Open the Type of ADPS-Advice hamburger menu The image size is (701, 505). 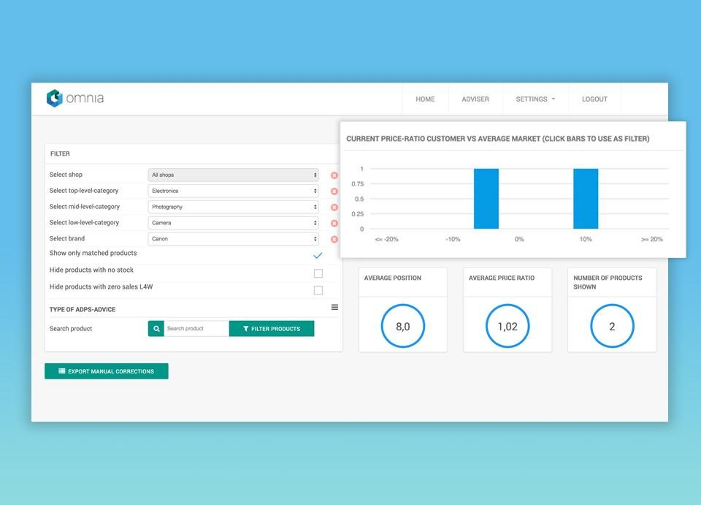coord(334,308)
